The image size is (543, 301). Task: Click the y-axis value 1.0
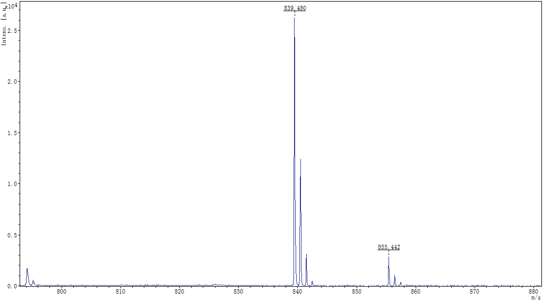coord(12,184)
